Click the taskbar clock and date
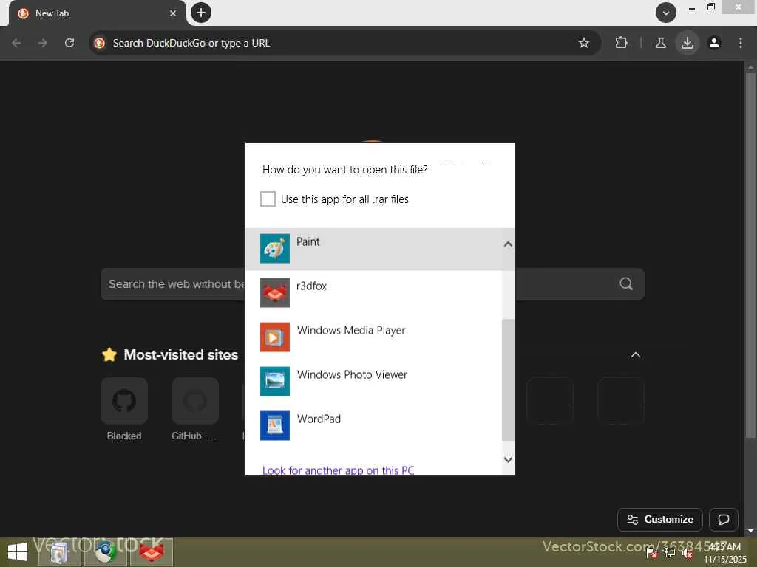The height and width of the screenshot is (567, 757). [724, 553]
